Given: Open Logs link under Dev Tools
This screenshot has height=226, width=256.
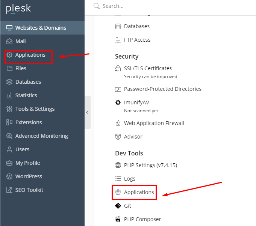Looking at the screenshot, I should 130,179.
